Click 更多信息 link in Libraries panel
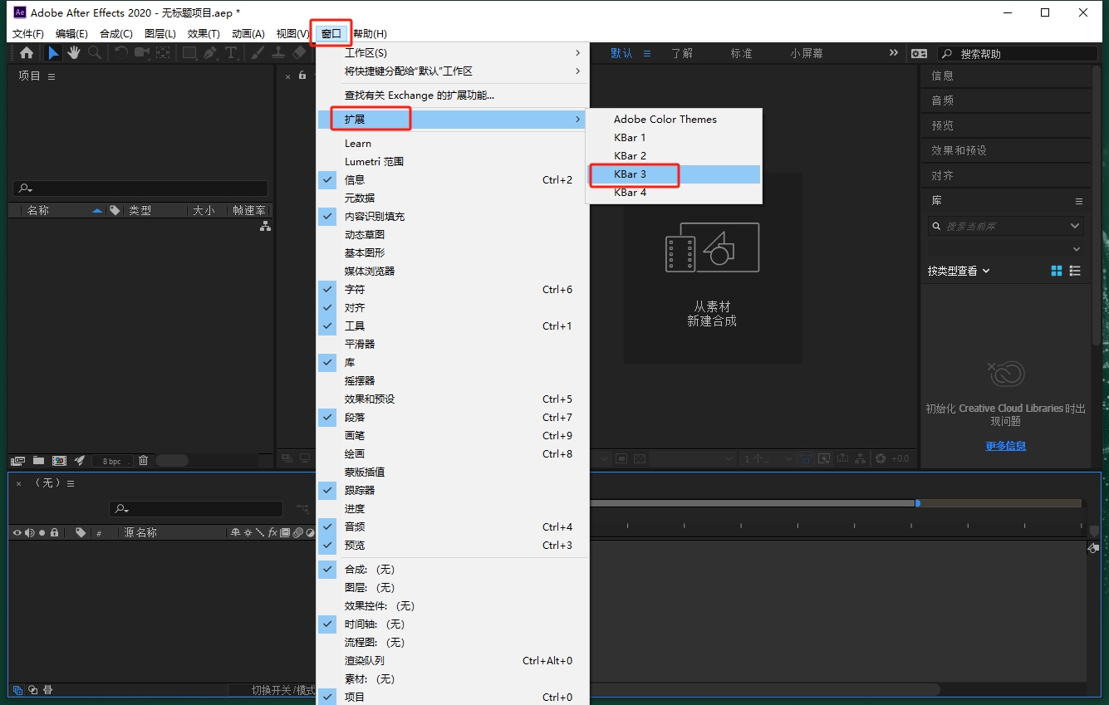The height and width of the screenshot is (705, 1109). click(1006, 446)
